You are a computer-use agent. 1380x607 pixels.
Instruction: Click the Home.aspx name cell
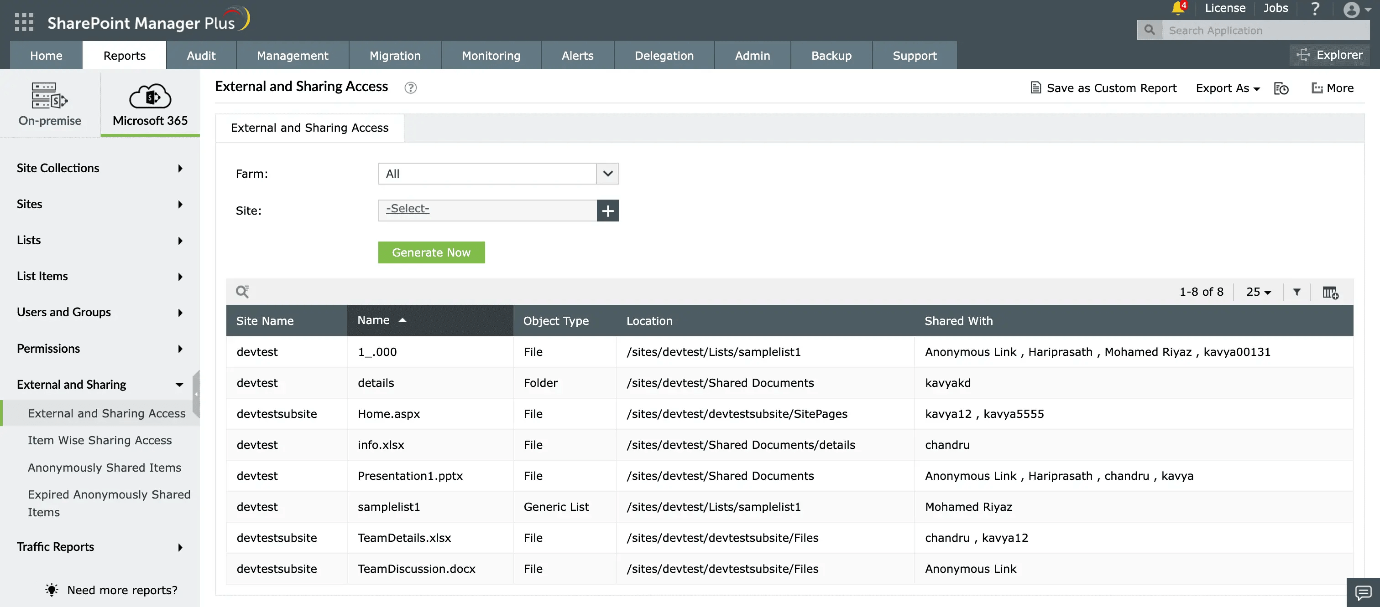point(430,414)
